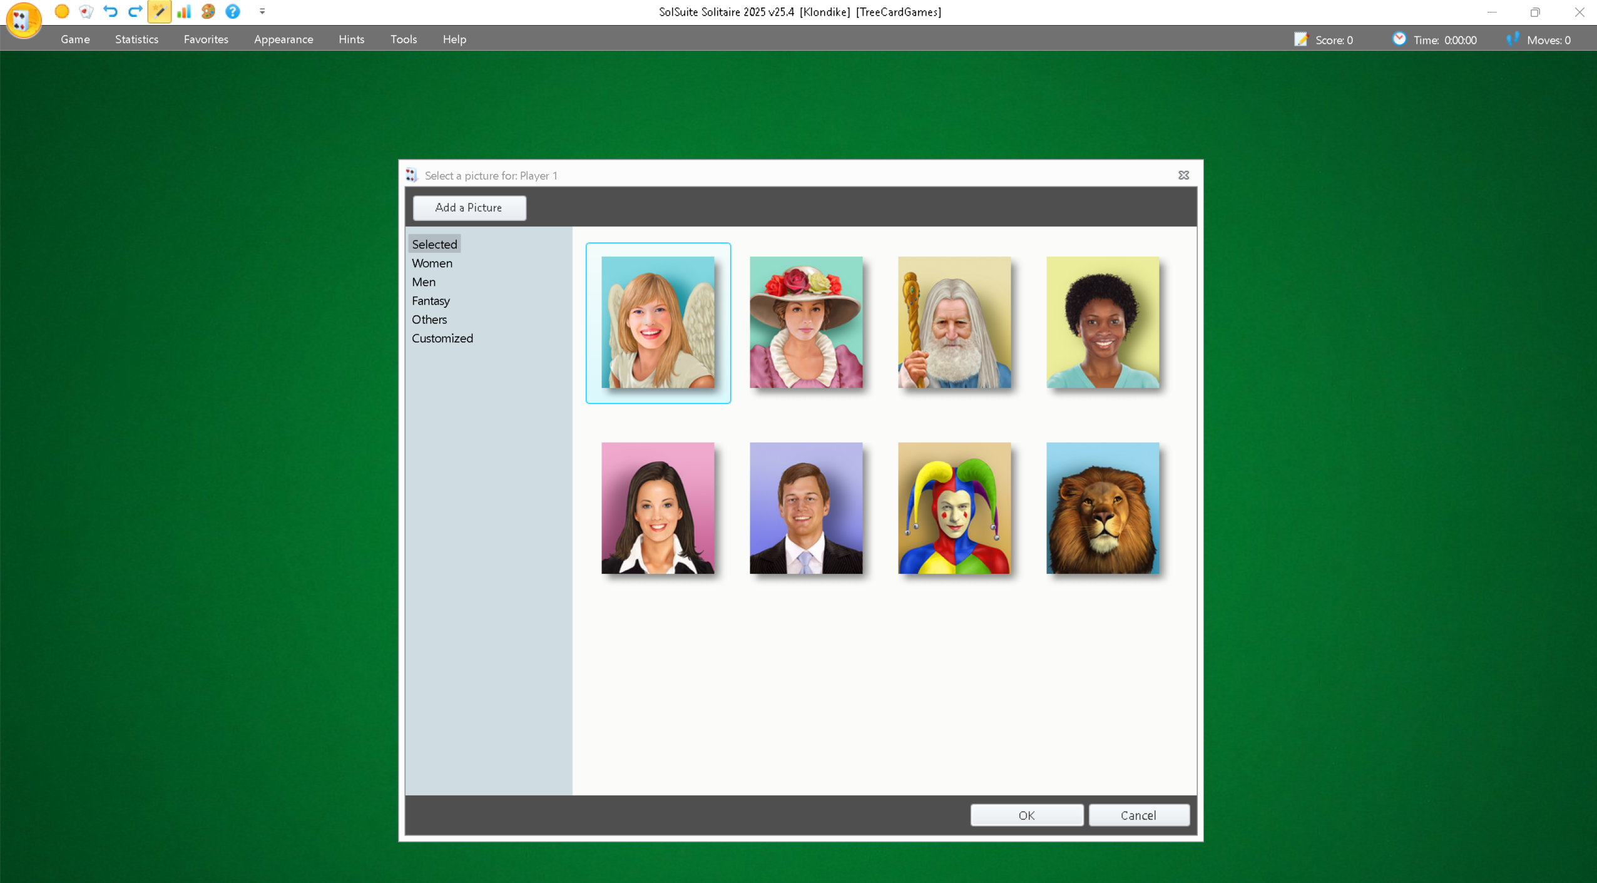This screenshot has height=883, width=1597.
Task: Click the Add a Picture button
Action: point(469,208)
